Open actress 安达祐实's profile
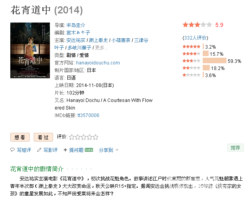This screenshot has width=251, height=204. pos(76,40)
